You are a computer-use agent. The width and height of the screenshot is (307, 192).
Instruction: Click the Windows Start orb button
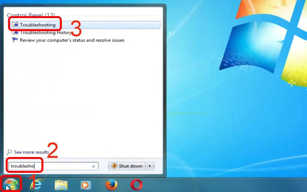pos(11,185)
